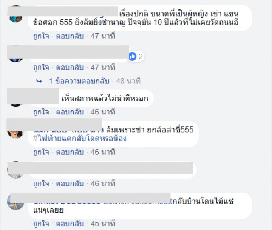The height and width of the screenshot is (230, 272).
Task: Open profile picture of the last commenter
Action: [x=16, y=202]
